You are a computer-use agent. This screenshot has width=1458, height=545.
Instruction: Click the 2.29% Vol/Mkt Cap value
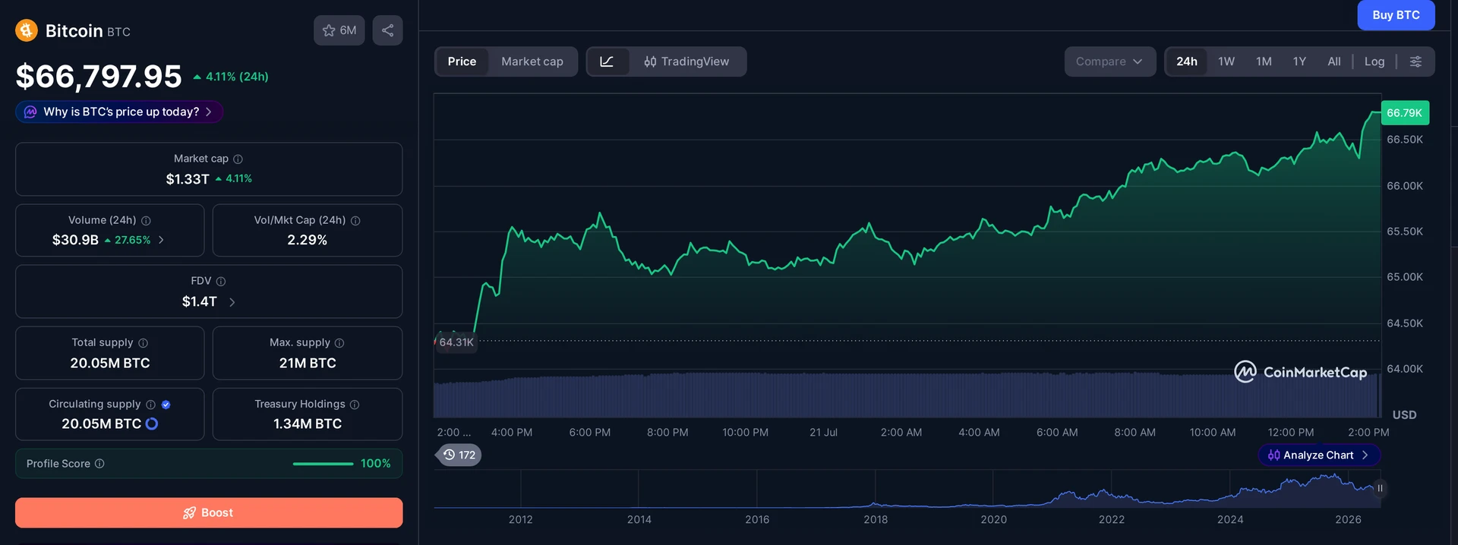click(x=308, y=240)
